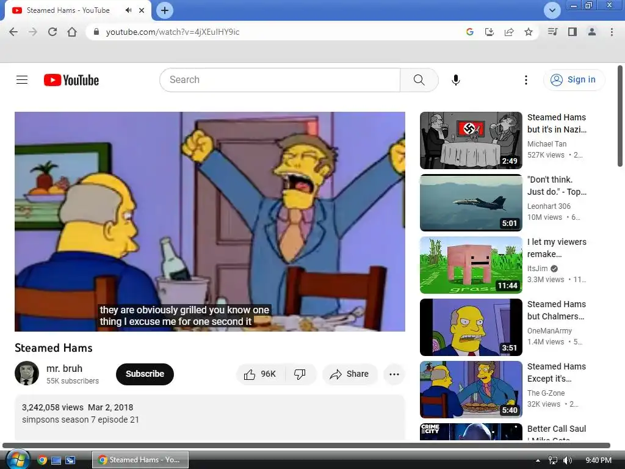Image resolution: width=625 pixels, height=469 pixels.
Task: Open the YouTube hamburger guide menu
Action: tap(22, 80)
